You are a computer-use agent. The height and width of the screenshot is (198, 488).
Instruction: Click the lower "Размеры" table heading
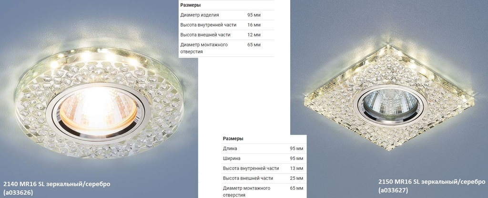click(x=233, y=138)
